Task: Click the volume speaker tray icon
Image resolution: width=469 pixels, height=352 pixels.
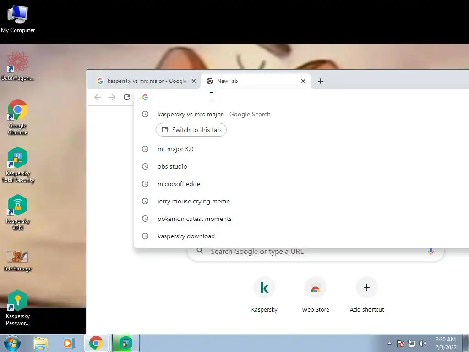Action: point(423,343)
